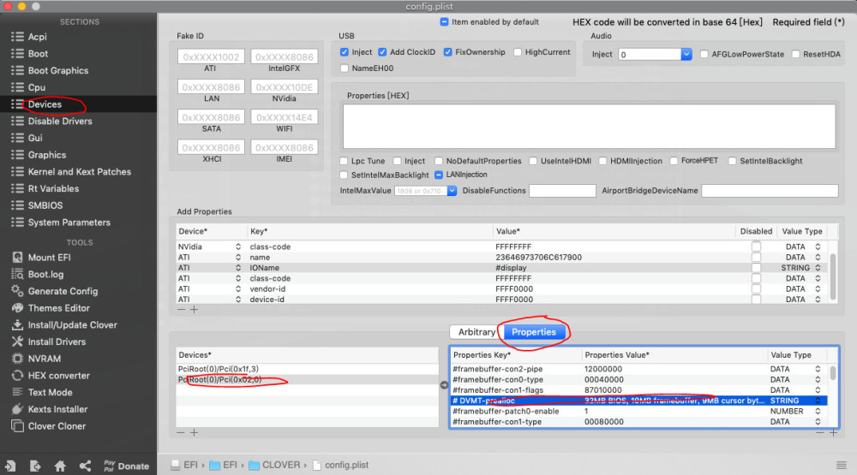
Task: Switch to the Arbitrary tab
Action: pyautogui.click(x=476, y=332)
